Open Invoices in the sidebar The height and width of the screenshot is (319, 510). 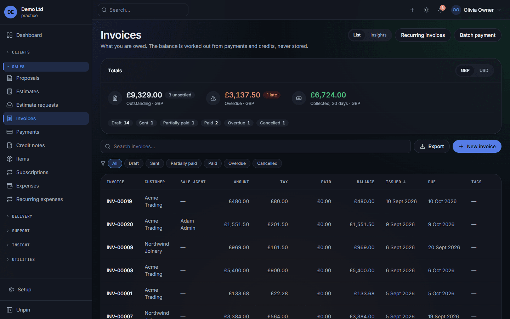(x=46, y=118)
